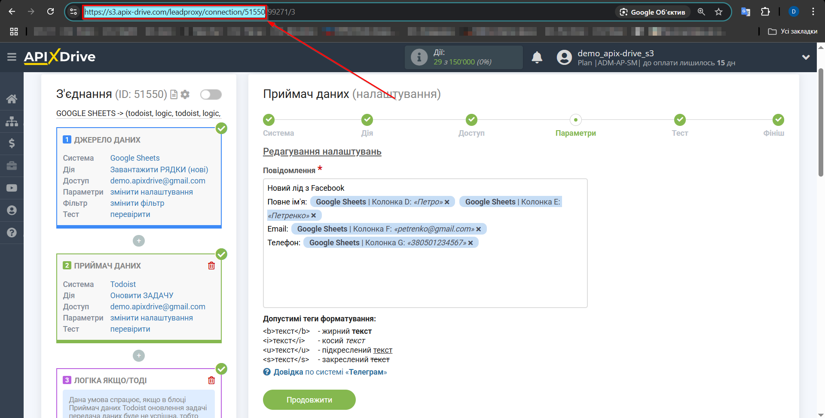Click the connection notes document icon

[x=174, y=95]
